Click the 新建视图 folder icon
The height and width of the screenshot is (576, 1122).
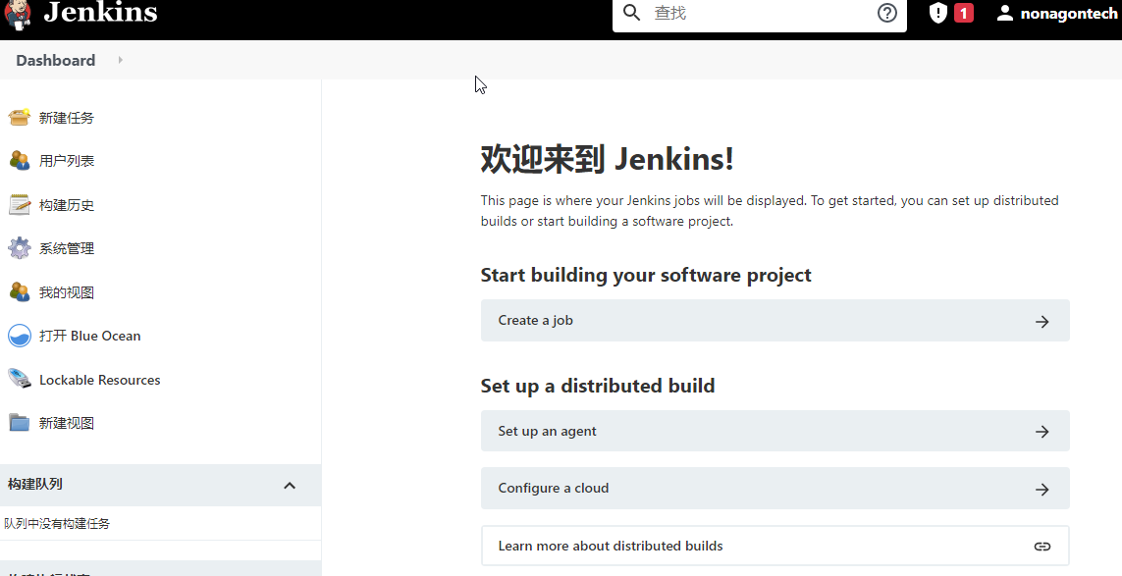click(19, 423)
